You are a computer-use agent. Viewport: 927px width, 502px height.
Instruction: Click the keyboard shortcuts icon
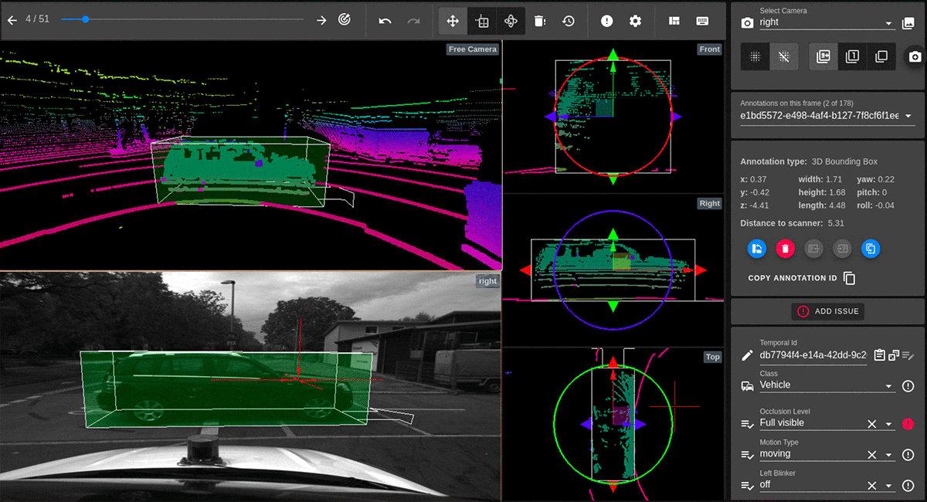(x=702, y=21)
